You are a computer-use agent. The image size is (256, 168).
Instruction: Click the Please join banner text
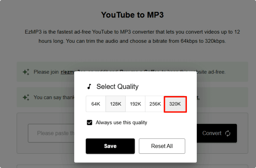tap(46, 72)
